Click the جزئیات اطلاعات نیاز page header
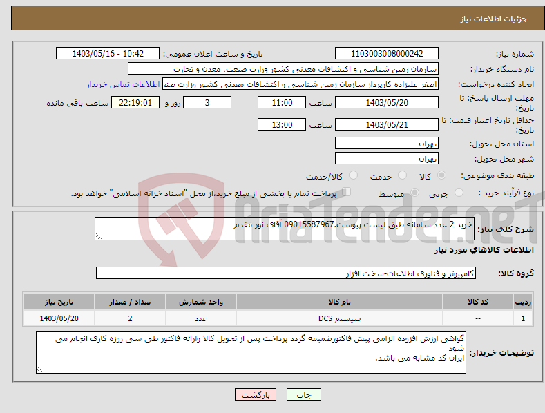Image resolution: width=545 pixels, height=413 pixels. pos(494,19)
